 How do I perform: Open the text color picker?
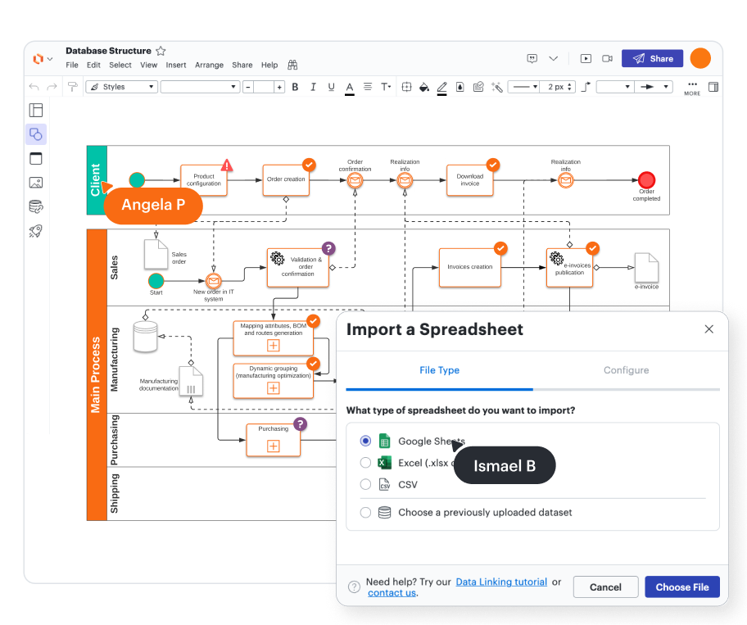coord(349,87)
